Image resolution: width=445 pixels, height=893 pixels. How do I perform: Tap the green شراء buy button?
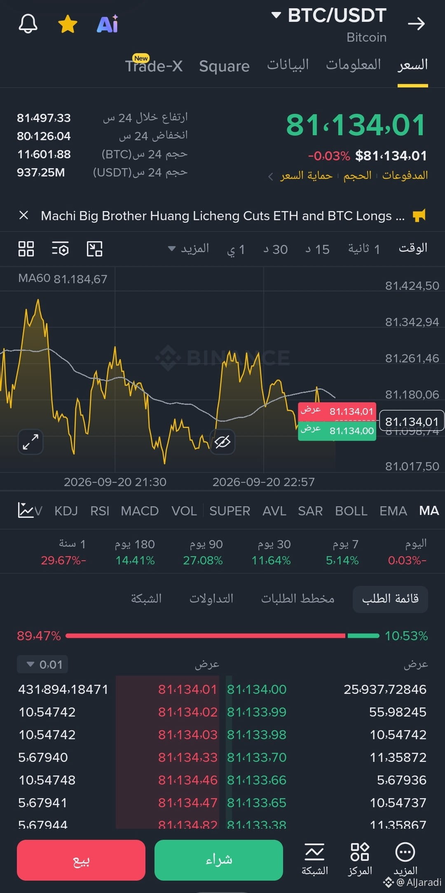tap(219, 860)
